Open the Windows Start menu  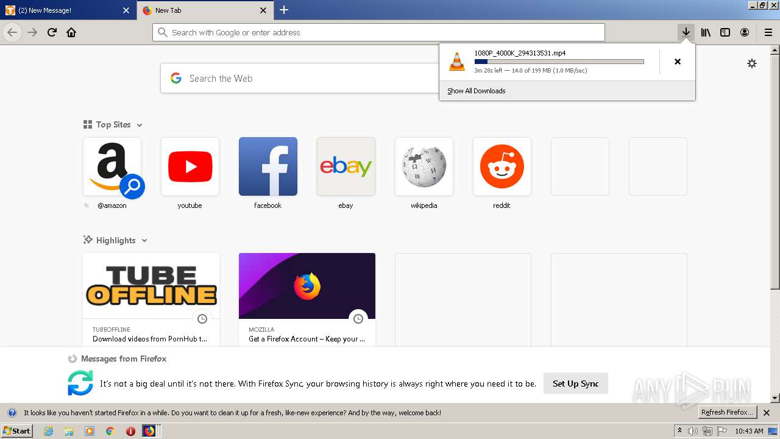point(16,431)
